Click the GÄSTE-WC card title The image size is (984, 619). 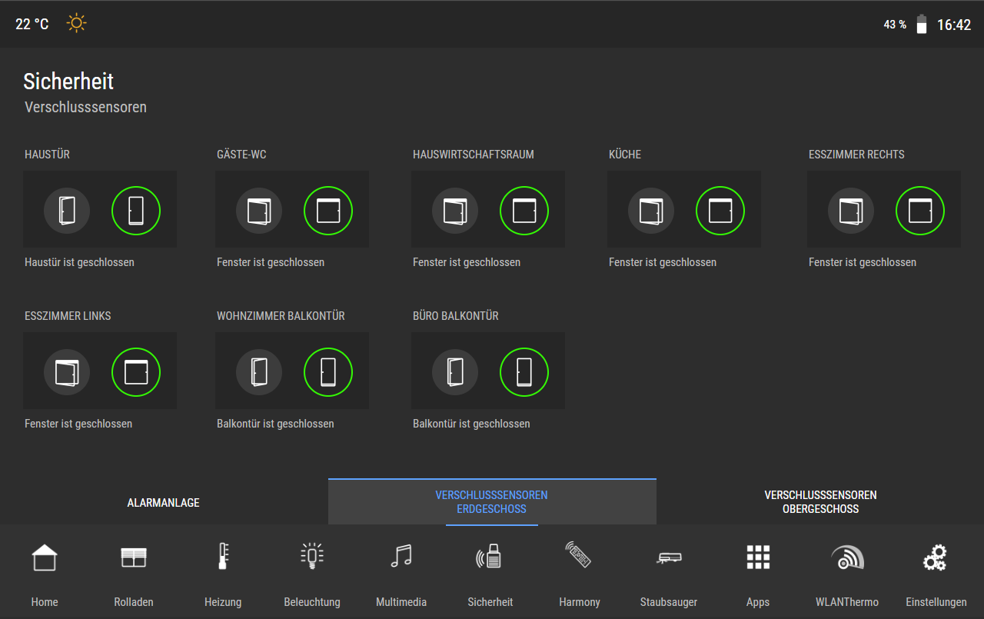click(241, 155)
